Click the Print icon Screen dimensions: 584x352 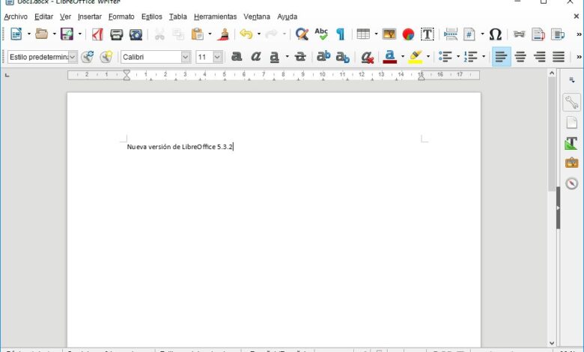coord(116,34)
